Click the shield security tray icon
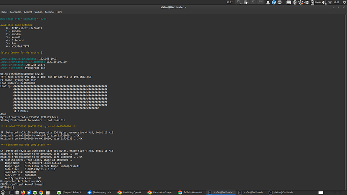Image resolution: width=347 pixels, height=195 pixels. click(x=300, y=2)
